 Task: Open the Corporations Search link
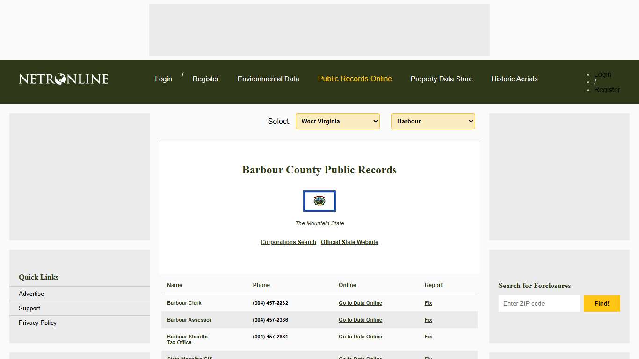tap(288, 242)
